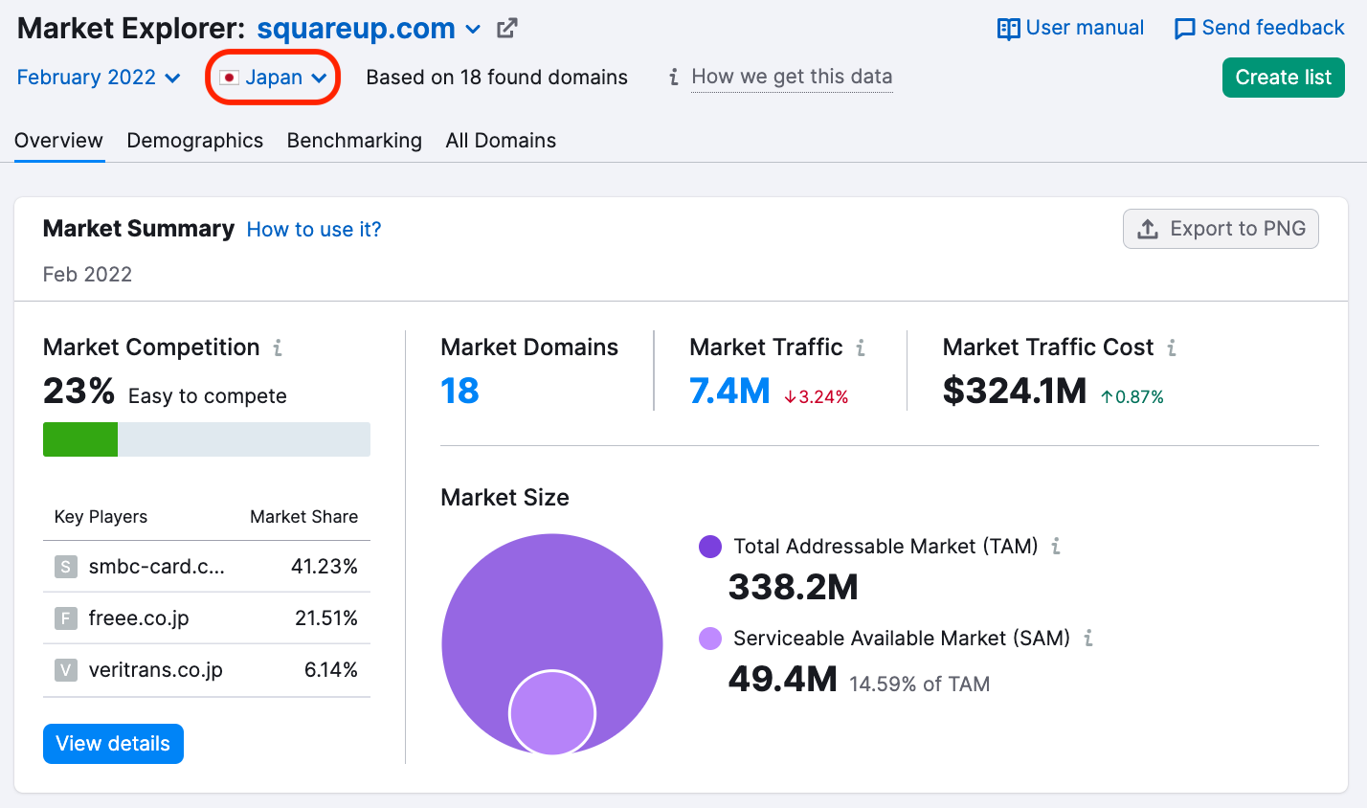Viewport: 1367px width, 808px height.
Task: Click the Key Players column header
Action: (101, 517)
